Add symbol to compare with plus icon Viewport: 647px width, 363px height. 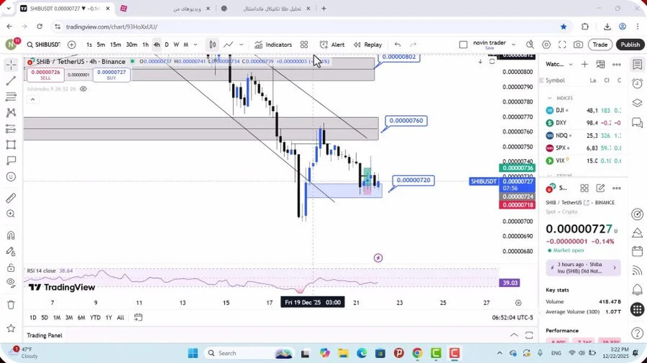click(x=72, y=45)
